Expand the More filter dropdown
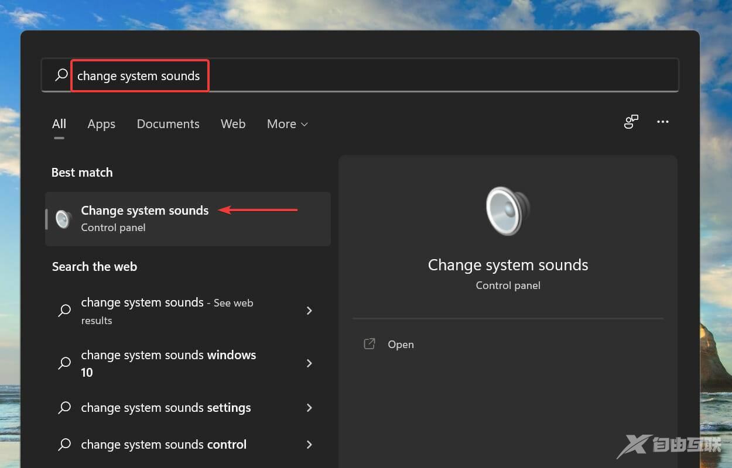This screenshot has height=468, width=732. tap(286, 124)
